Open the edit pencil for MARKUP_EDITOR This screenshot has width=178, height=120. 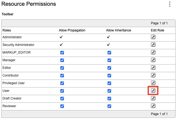pos(153,52)
